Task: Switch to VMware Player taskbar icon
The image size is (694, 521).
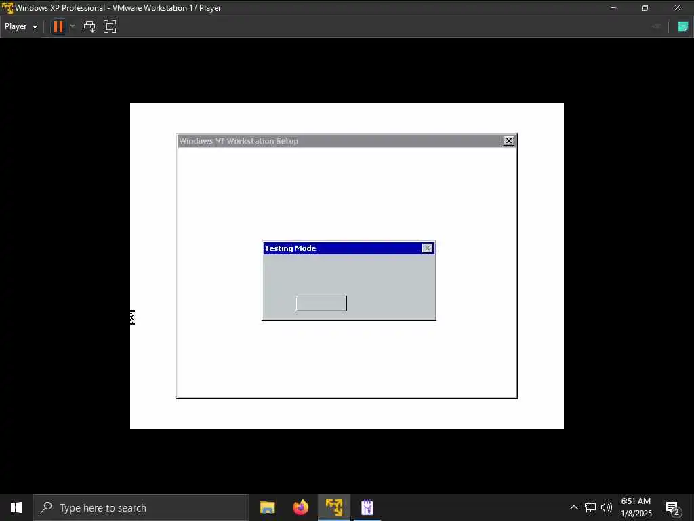Action: (334, 507)
